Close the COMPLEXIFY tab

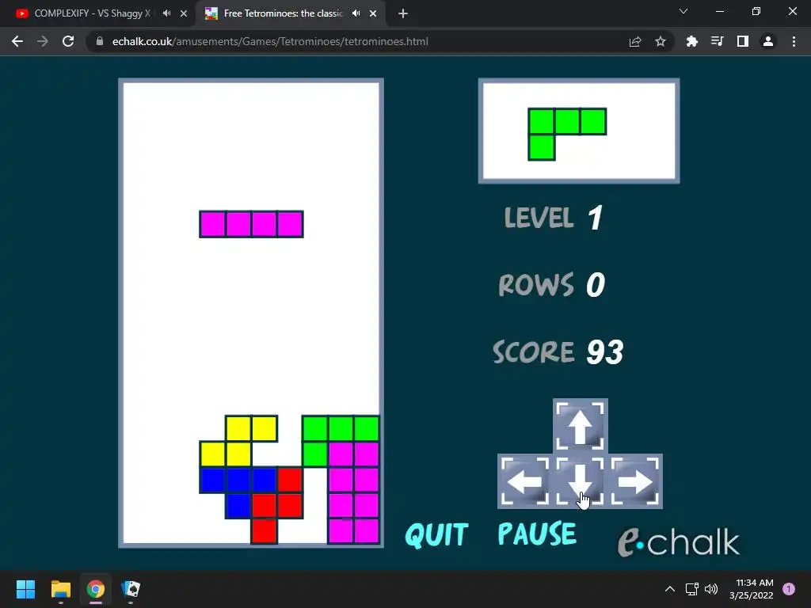(184, 14)
